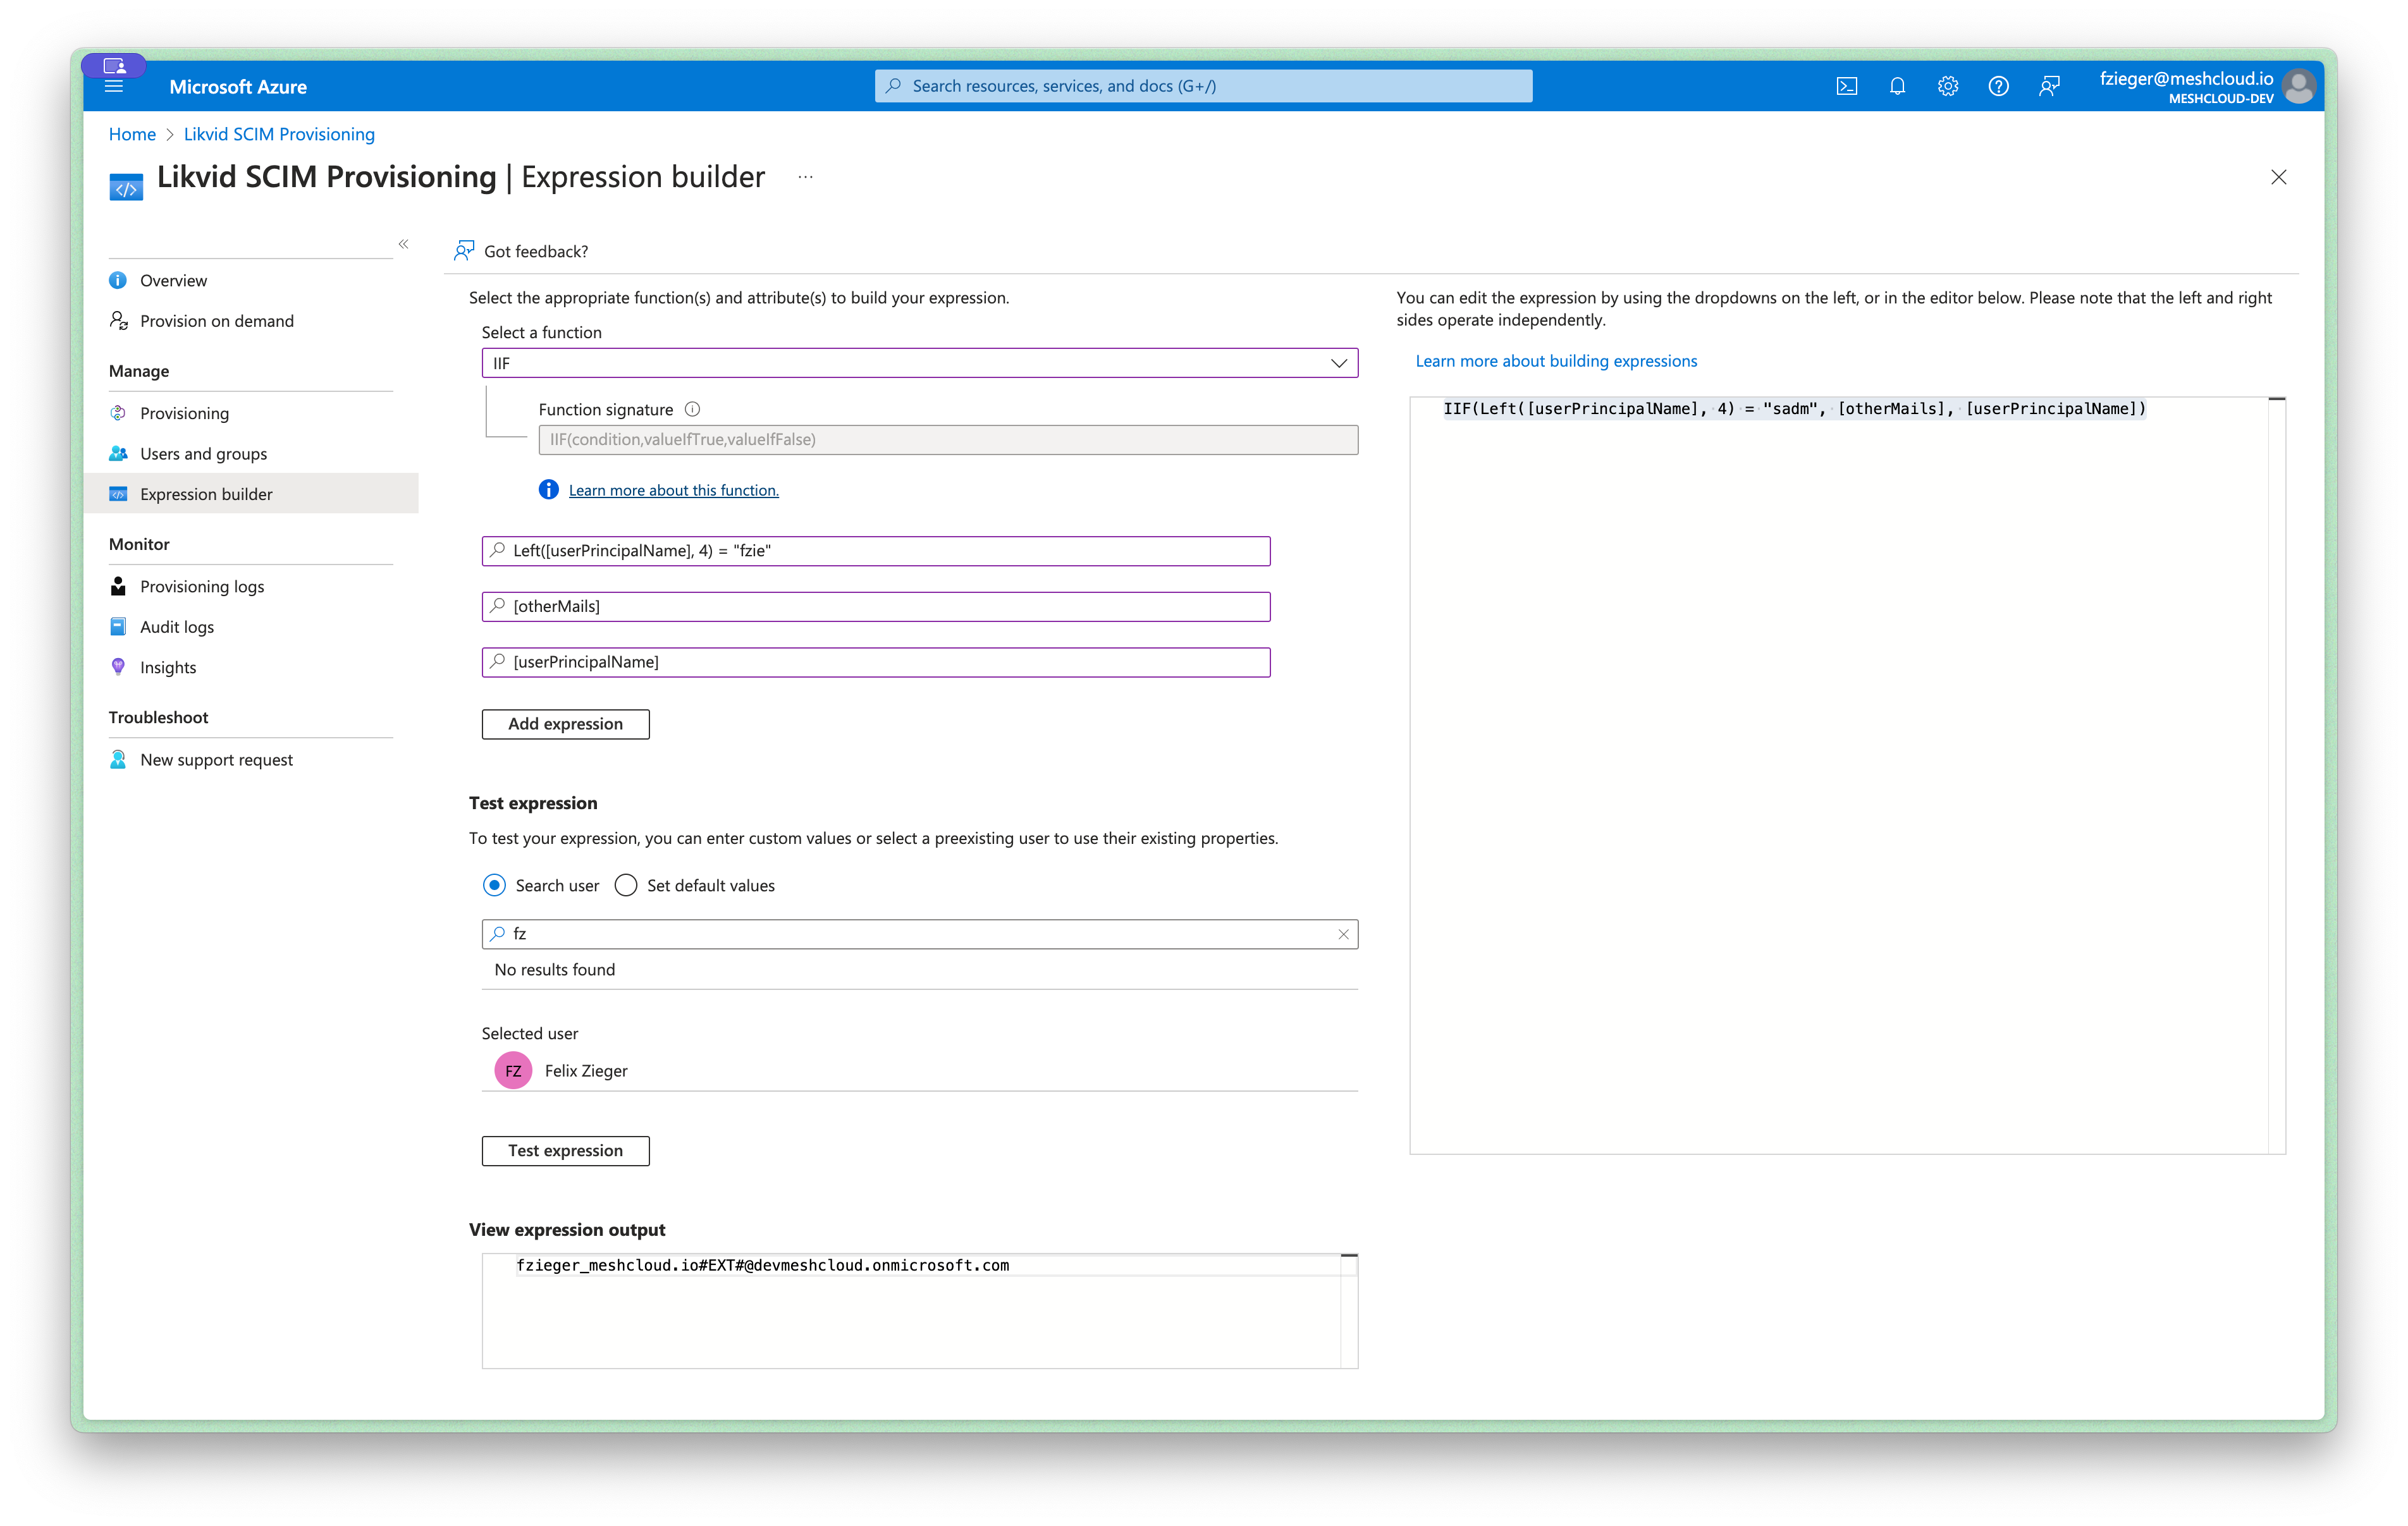Click the otherMails attribute field
2408x1526 pixels.
point(875,606)
